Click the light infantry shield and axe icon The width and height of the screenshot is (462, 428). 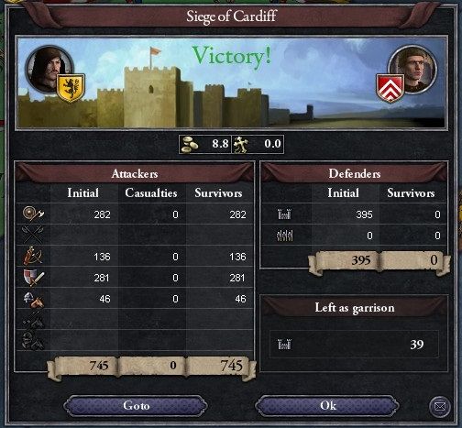point(33,214)
